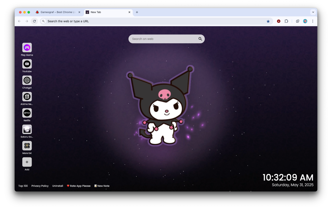Switch to the Gameograf tab
The image size is (332, 207).
click(58, 12)
